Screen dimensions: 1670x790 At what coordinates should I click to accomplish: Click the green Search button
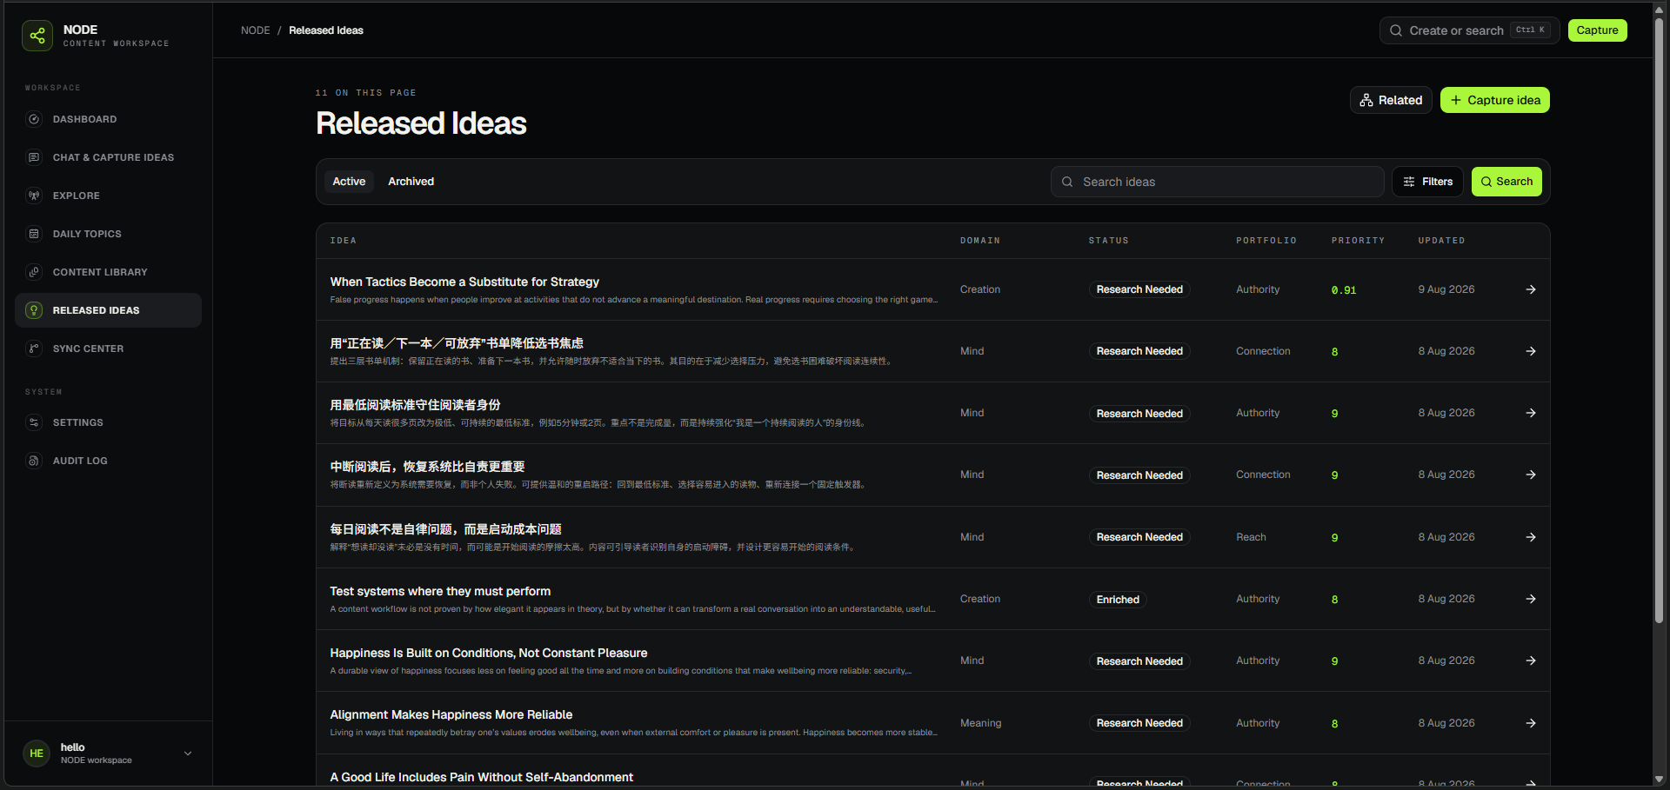[1506, 182]
